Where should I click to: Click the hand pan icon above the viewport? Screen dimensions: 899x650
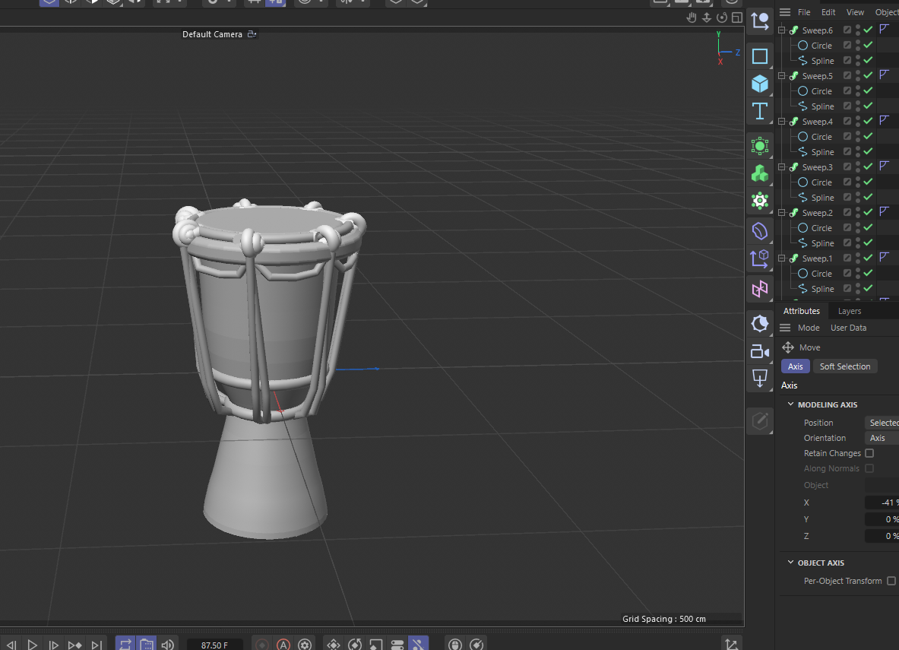tap(691, 17)
